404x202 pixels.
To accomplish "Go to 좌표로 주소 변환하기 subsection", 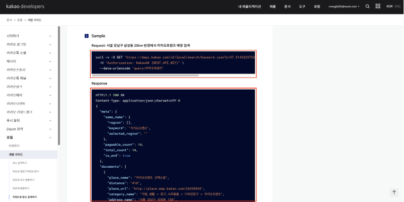I will (x=23, y=180).
